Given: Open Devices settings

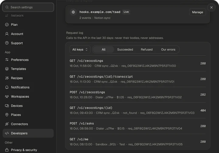Looking at the screenshot, I should pos(28,106).
